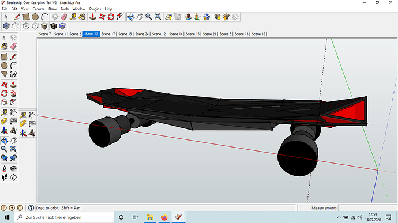This screenshot has height=223, width=398.
Task: Show hidden system tray icons
Action: pyautogui.click(x=339, y=217)
